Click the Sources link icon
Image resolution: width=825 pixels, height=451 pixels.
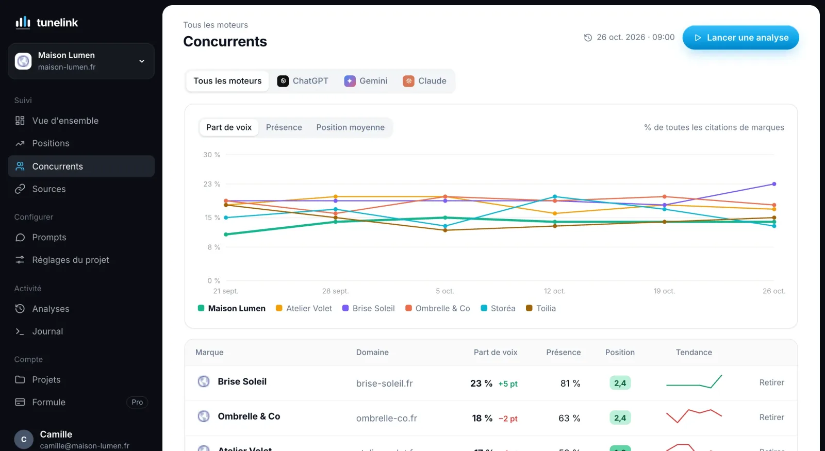[20, 189]
